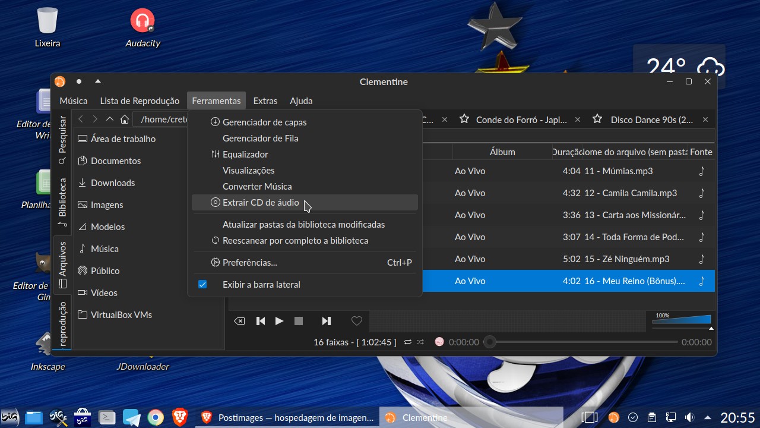Close the Disco Dance 90s tab
The width and height of the screenshot is (760, 428).
coord(705,120)
